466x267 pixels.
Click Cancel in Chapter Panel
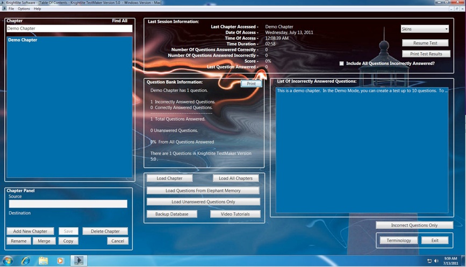[x=118, y=241]
